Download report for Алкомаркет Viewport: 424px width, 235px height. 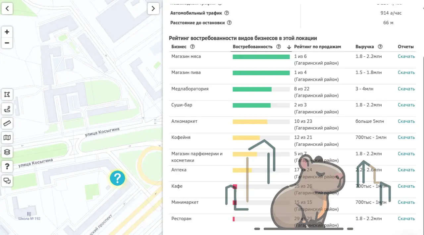click(x=406, y=121)
